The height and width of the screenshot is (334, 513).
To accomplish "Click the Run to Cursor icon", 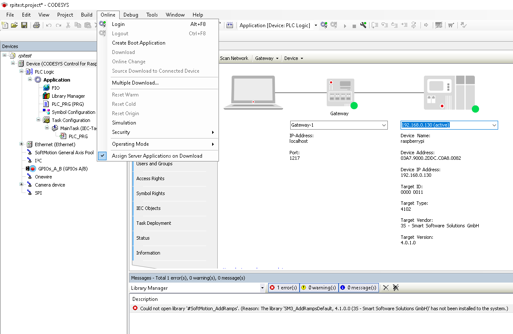I will point(404,25).
